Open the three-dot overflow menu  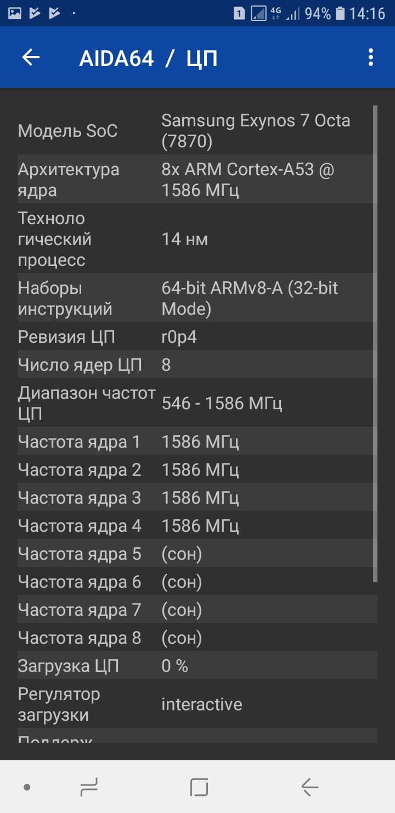click(371, 58)
